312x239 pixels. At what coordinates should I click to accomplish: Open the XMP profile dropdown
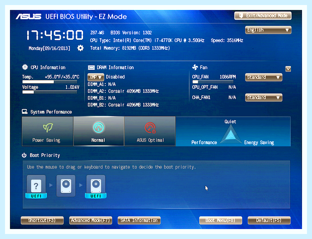96,77
